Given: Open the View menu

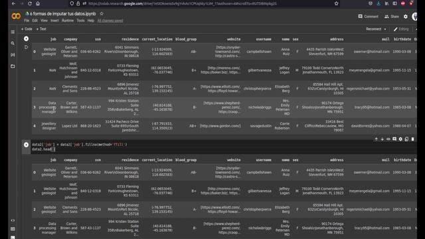Looking at the screenshot, I should 44,21.
